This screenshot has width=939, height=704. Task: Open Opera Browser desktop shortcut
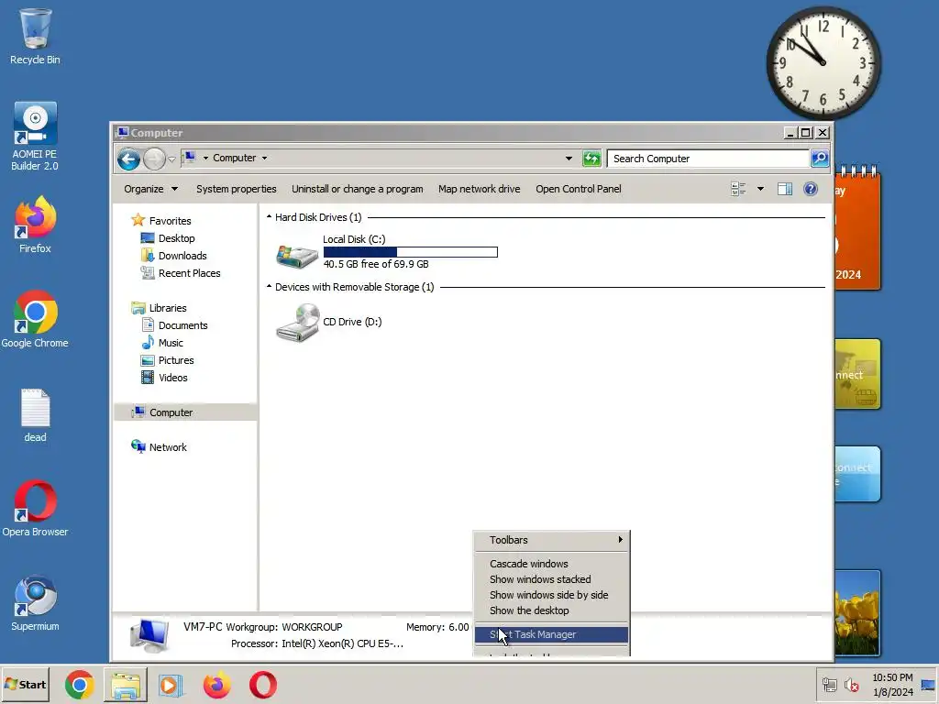[35, 509]
